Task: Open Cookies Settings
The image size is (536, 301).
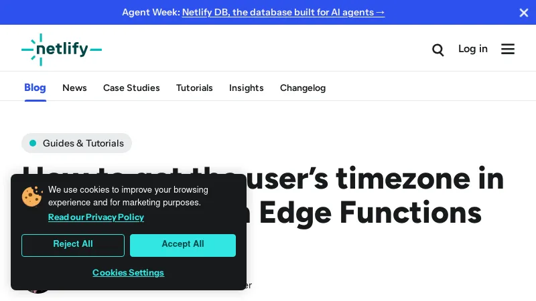Action: (128, 272)
